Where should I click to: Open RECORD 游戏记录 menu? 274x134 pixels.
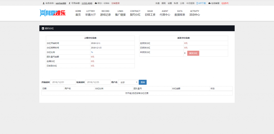[x=105, y=13]
